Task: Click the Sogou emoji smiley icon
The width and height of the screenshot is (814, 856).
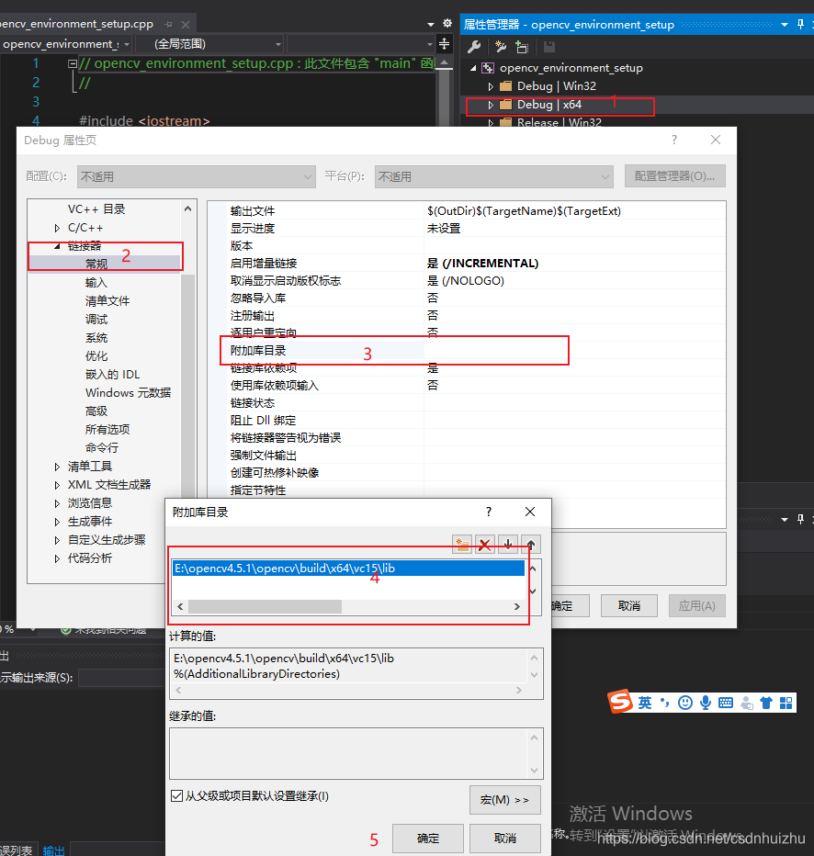Action: (685, 703)
